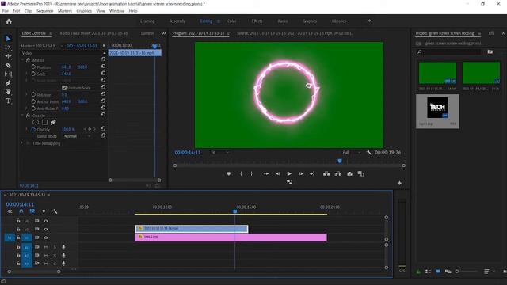The width and height of the screenshot is (507, 285).
Task: Choose free draw bezier mask pen
Action: click(x=53, y=122)
